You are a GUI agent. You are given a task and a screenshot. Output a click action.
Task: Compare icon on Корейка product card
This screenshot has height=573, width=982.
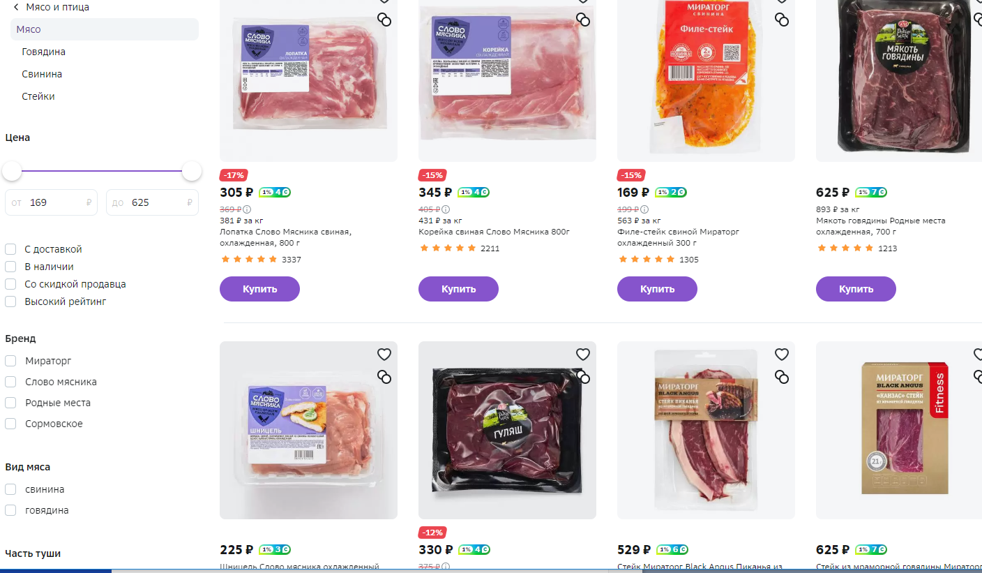tap(583, 20)
